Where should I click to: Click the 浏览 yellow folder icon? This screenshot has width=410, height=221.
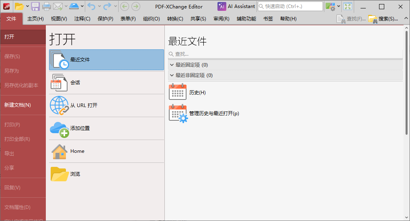[x=59, y=174]
